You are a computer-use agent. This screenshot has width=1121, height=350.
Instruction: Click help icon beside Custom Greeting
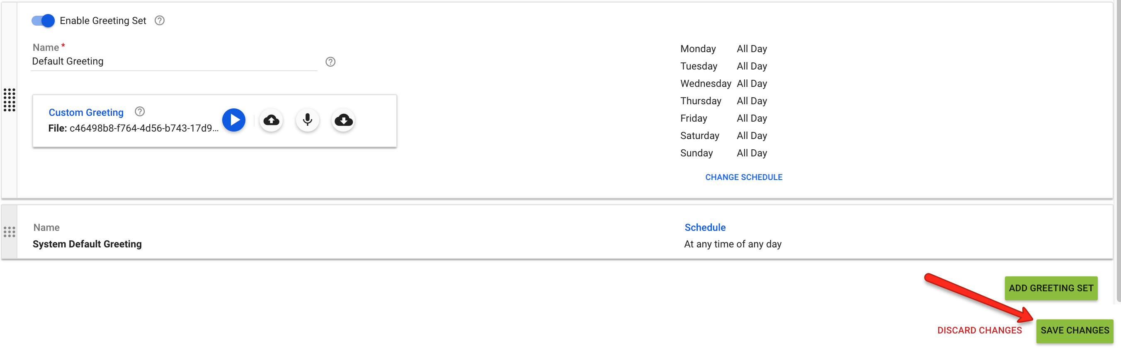pyautogui.click(x=140, y=112)
